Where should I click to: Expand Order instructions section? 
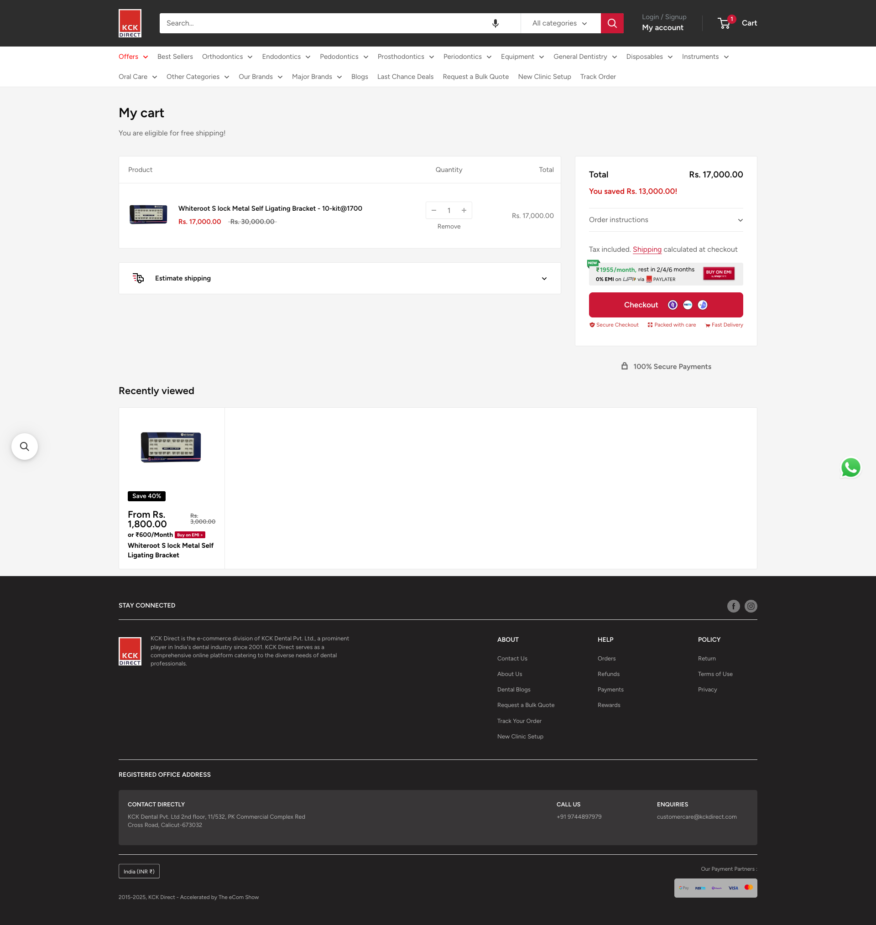tap(666, 220)
